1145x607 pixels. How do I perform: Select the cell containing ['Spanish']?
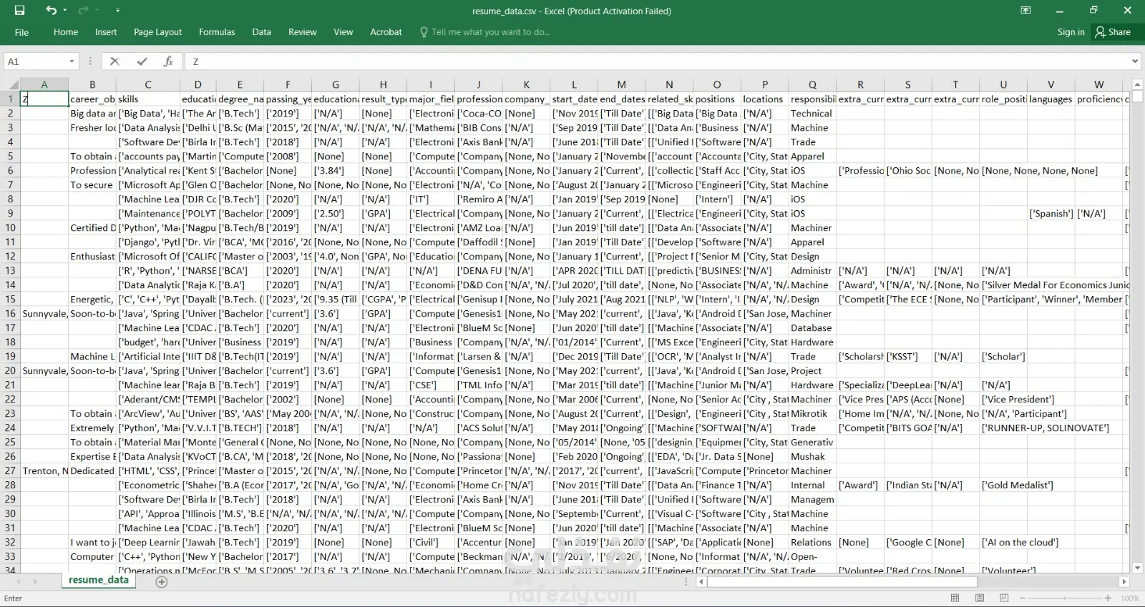[x=1051, y=214]
